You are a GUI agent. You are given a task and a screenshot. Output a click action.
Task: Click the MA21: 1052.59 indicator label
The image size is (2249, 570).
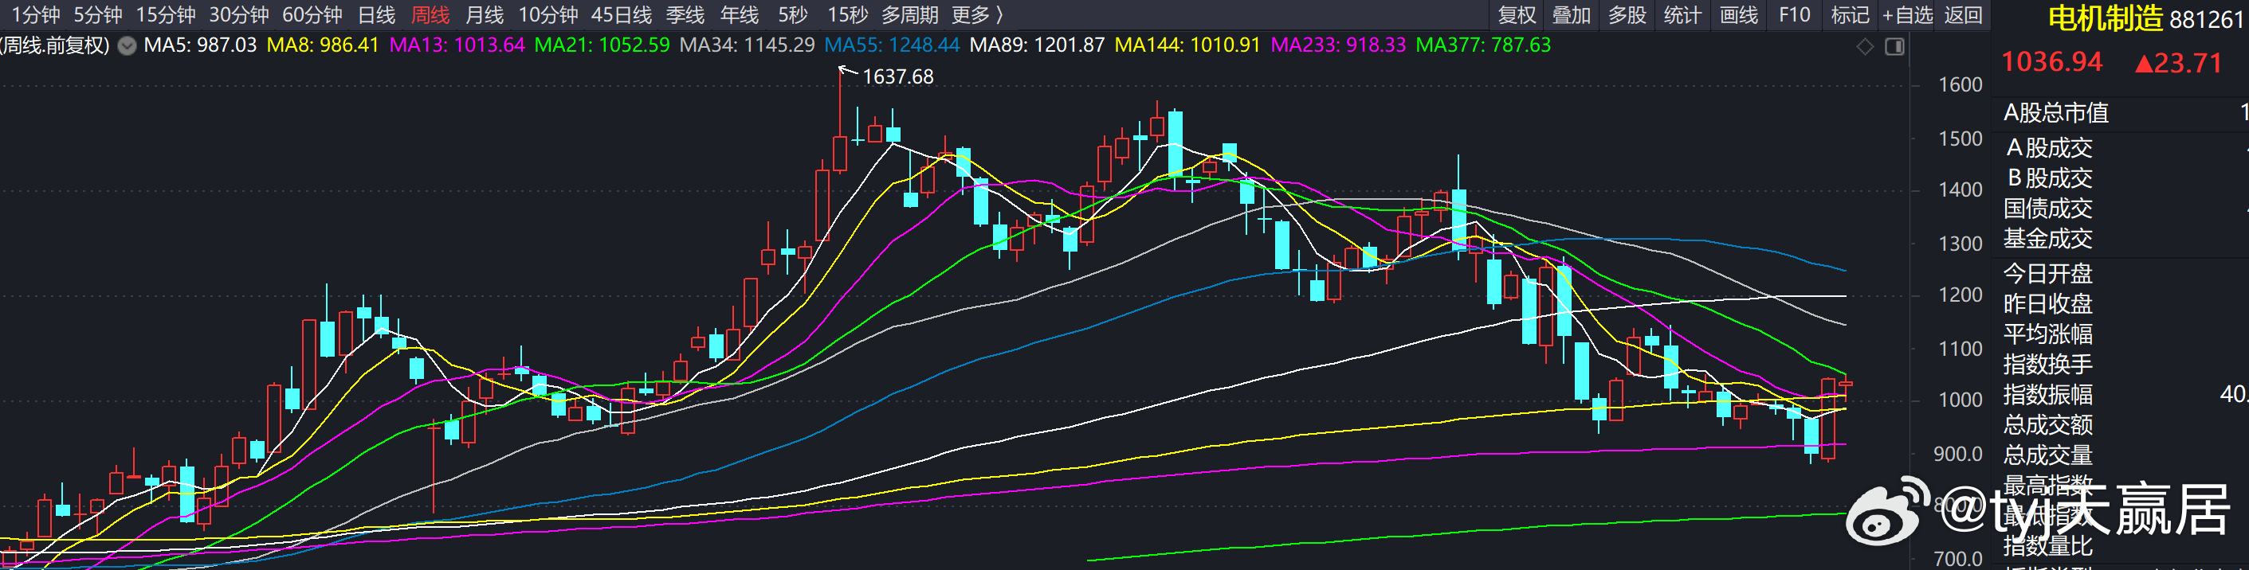click(x=602, y=45)
